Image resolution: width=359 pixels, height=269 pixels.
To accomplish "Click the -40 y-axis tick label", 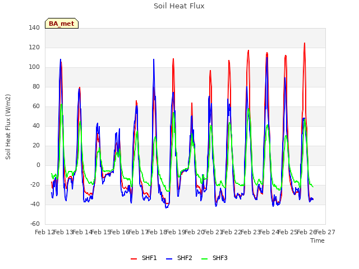I will coord(35,204).
